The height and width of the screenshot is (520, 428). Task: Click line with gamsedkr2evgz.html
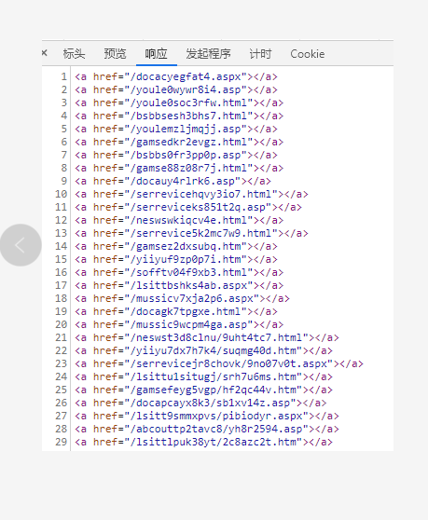(x=179, y=142)
